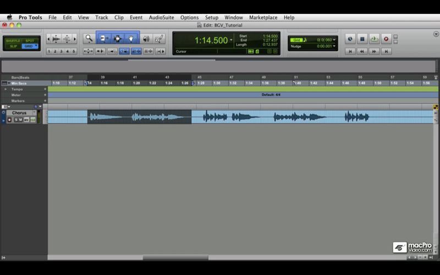Click the Play transport button
Image resolution: width=440 pixels, height=275 pixels.
point(374,39)
